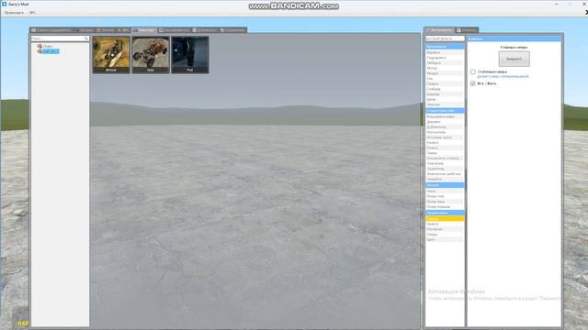The image size is (588, 330).
Task: Select the Физические свойства tool
Action: [x=445, y=174]
